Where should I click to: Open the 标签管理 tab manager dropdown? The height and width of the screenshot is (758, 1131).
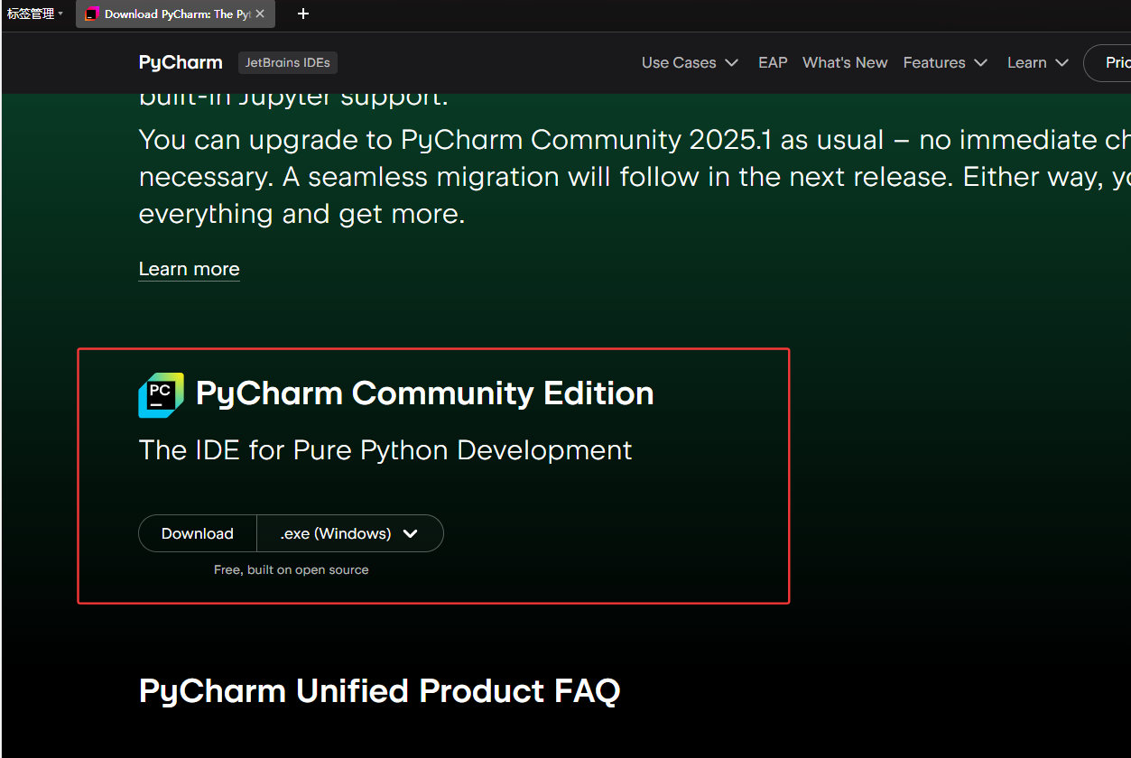tap(35, 14)
